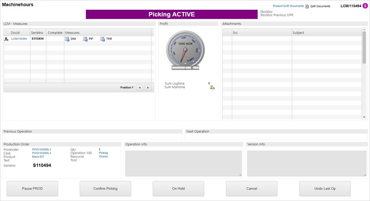Go to next position in measures grid

tap(148, 88)
